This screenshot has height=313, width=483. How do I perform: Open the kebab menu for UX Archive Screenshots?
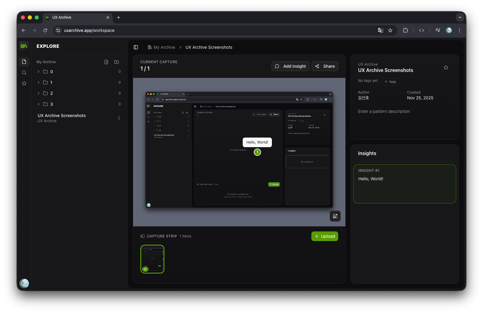point(119,118)
